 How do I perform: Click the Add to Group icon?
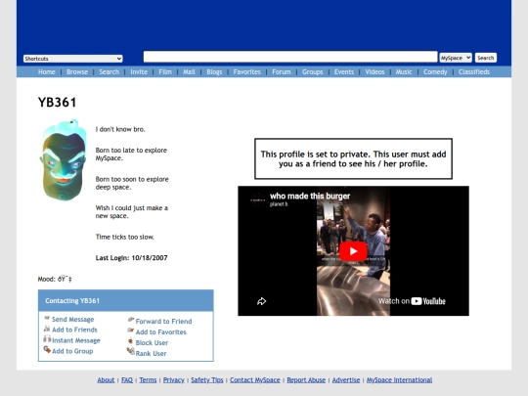tap(47, 349)
